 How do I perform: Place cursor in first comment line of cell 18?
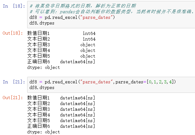83,6
